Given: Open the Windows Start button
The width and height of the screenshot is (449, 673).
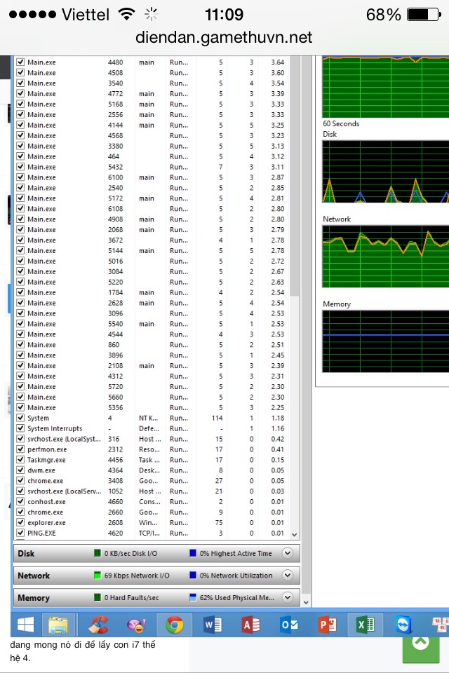Looking at the screenshot, I should pos(25,624).
